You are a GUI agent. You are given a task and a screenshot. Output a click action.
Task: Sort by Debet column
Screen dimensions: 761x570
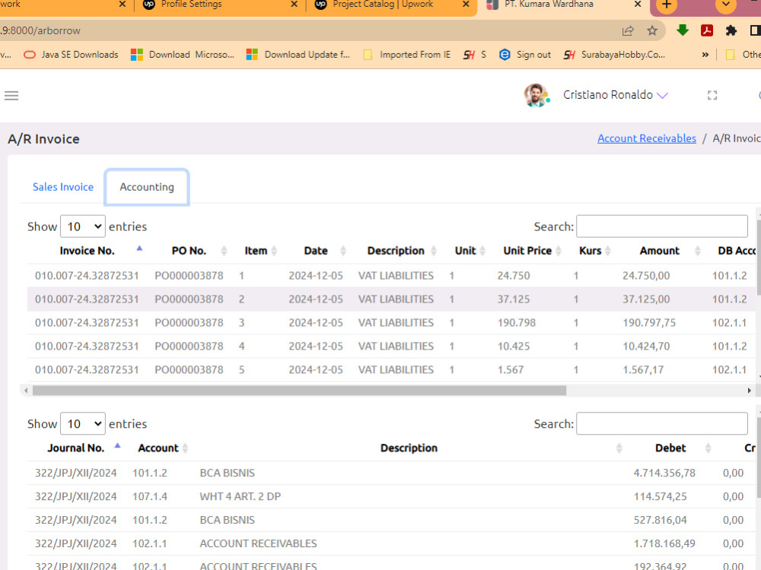670,448
